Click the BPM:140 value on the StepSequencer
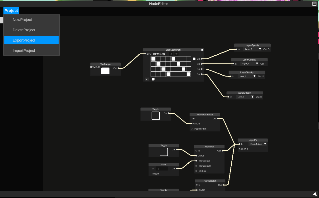Image resolution: width=319 pixels, height=198 pixels. pyautogui.click(x=159, y=54)
